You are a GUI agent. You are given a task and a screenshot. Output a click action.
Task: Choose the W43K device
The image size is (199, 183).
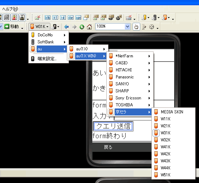(173, 161)
